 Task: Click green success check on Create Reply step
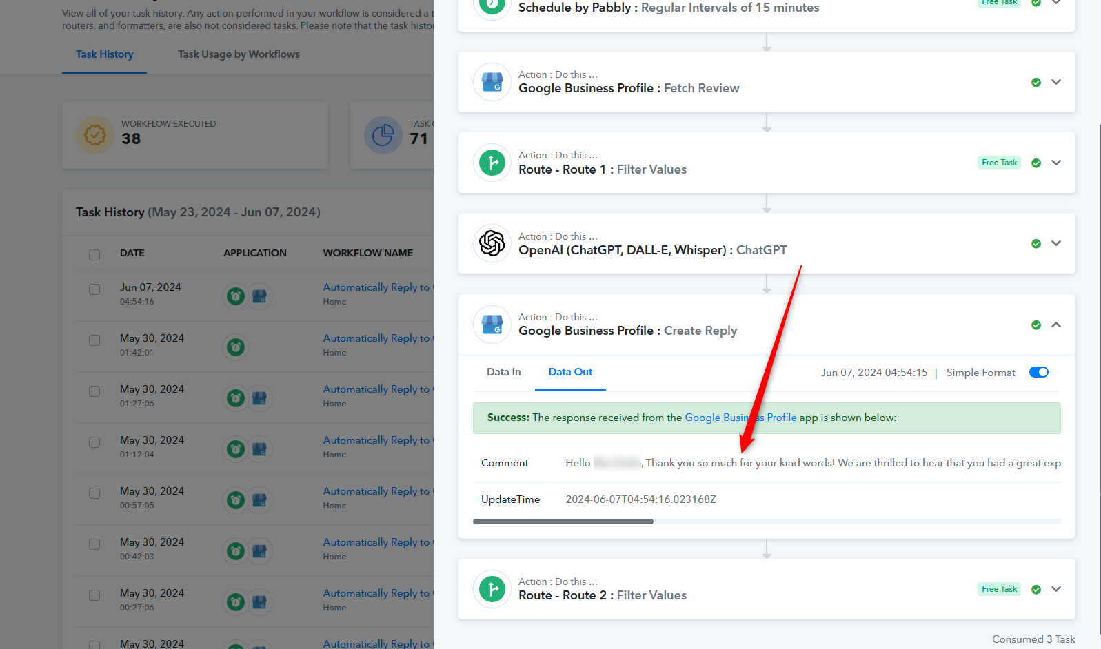click(x=1036, y=325)
